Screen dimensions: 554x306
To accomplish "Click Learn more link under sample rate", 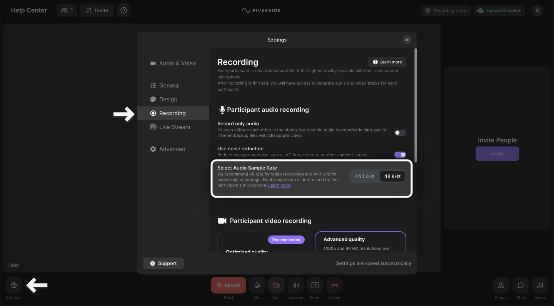I will 279,185.
